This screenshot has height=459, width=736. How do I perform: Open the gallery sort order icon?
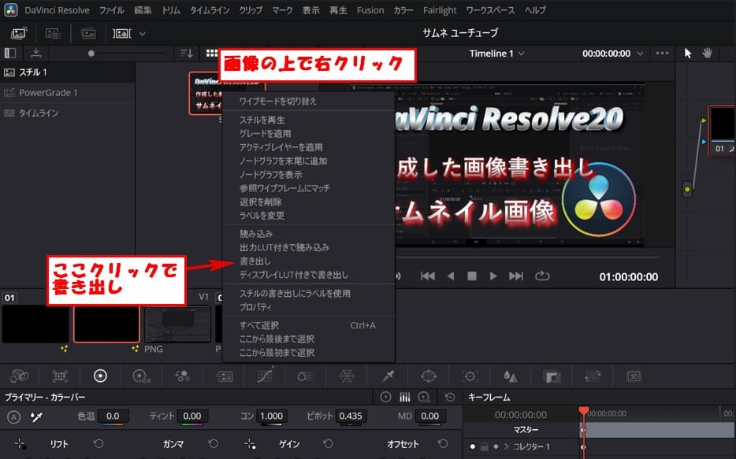(186, 54)
